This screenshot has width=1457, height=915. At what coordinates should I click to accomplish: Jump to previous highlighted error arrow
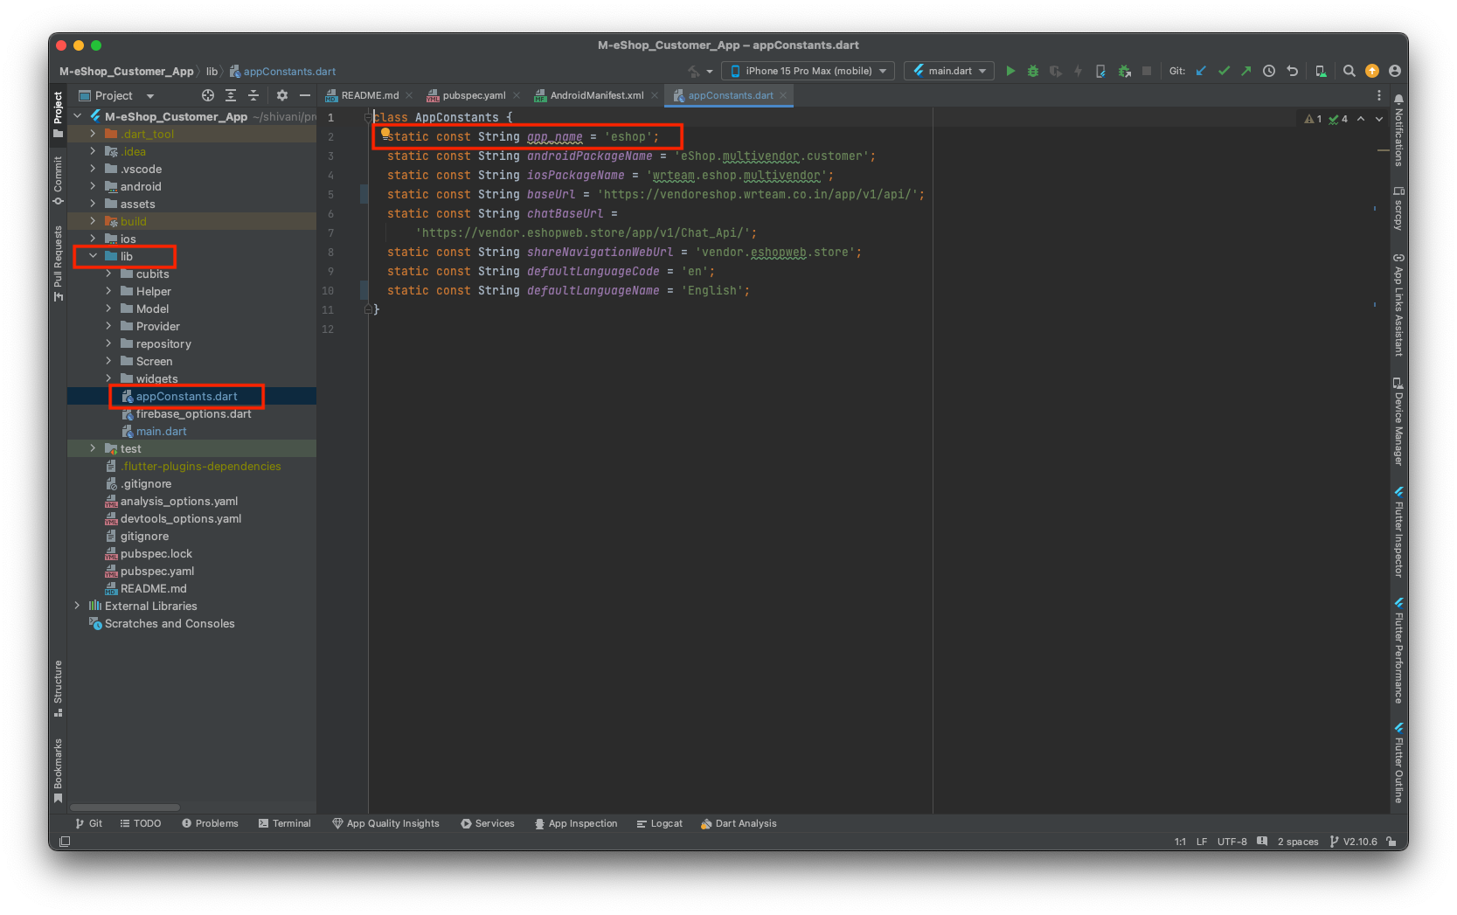(1361, 119)
